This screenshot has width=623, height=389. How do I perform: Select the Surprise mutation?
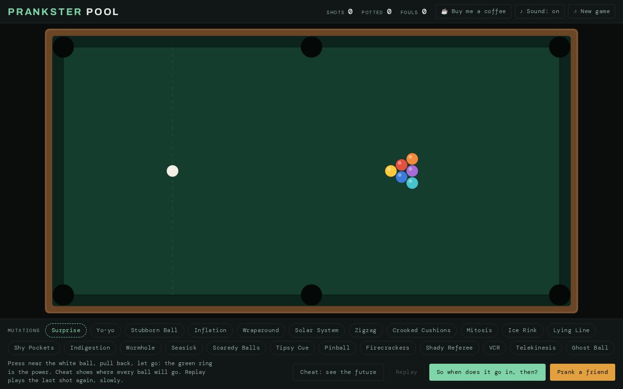click(66, 331)
